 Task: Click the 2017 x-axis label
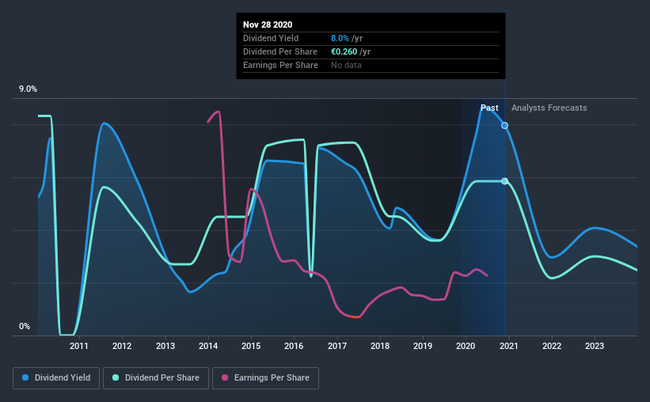coord(337,346)
